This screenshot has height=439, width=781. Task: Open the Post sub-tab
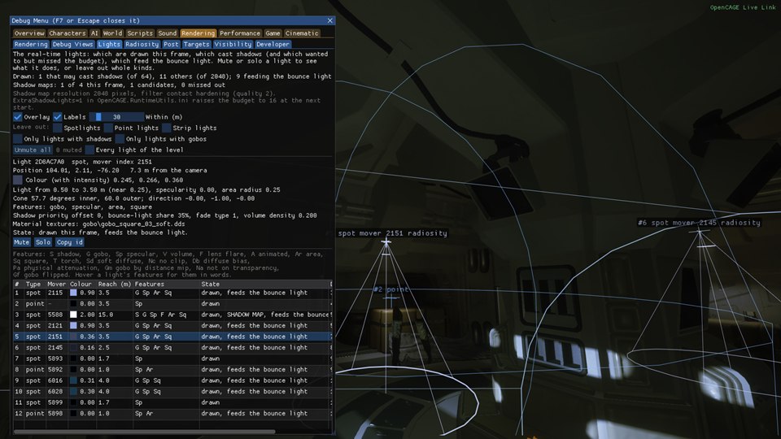pos(171,44)
